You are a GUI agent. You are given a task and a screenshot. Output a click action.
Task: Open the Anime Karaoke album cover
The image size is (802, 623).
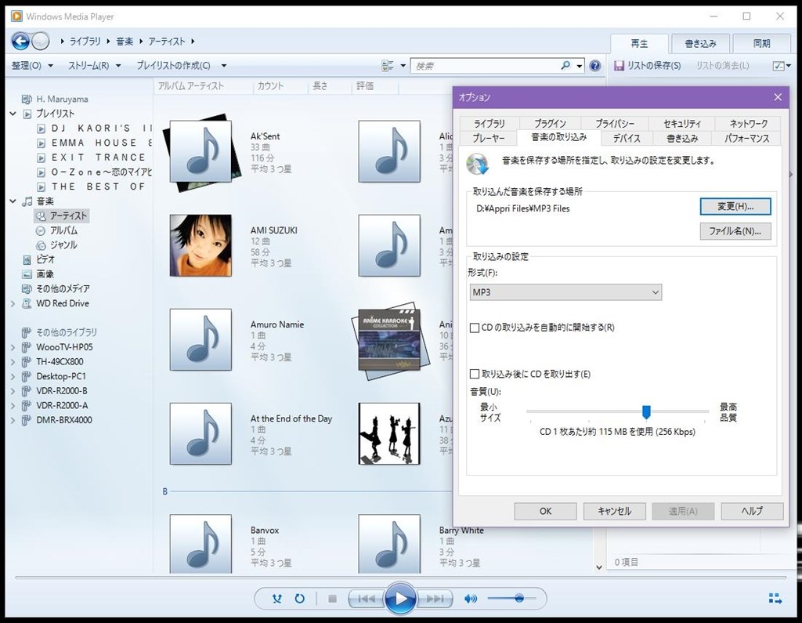[389, 340]
